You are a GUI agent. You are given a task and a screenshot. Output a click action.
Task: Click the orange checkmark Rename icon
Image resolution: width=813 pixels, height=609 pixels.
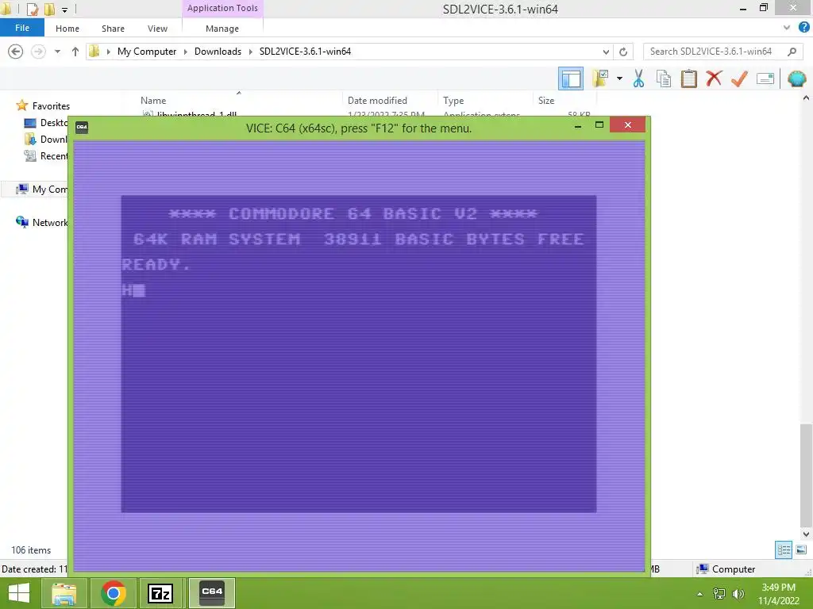click(x=739, y=79)
